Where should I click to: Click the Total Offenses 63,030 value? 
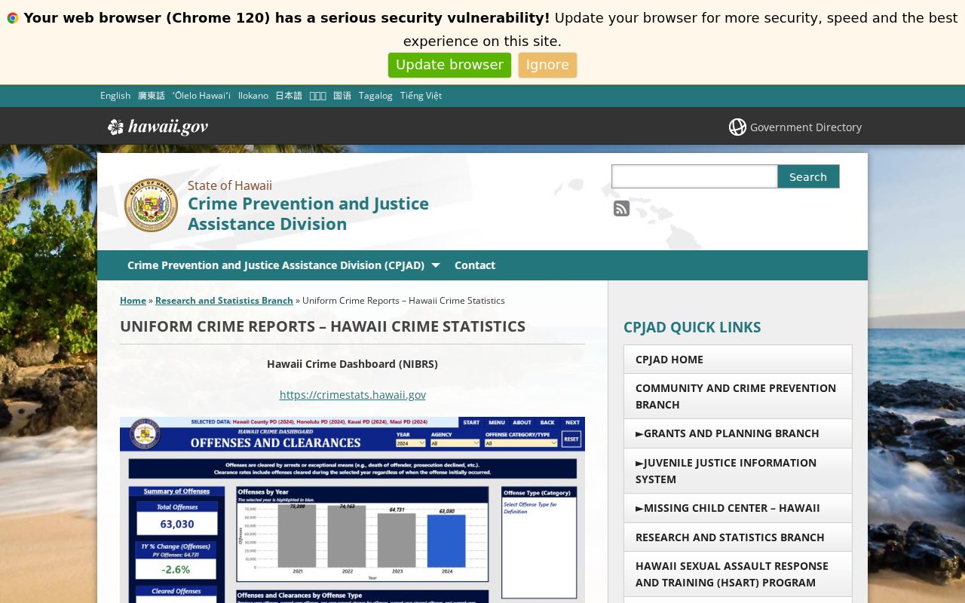click(x=177, y=524)
